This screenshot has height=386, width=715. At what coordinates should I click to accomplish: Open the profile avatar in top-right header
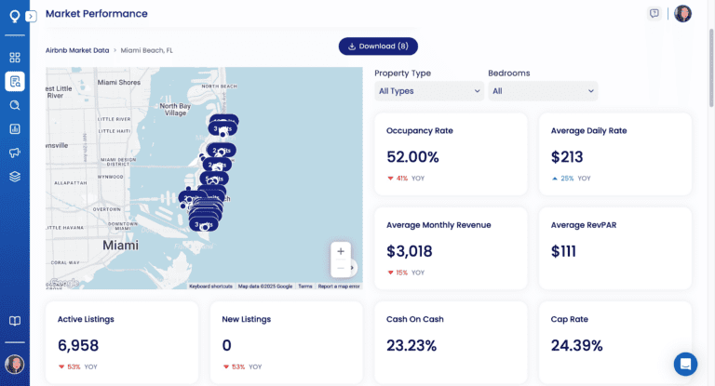pyautogui.click(x=682, y=14)
